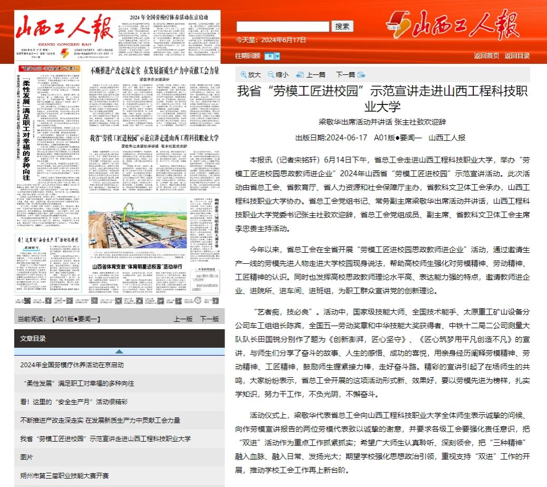Click the 放大 zoom-in magnifier icon
The height and width of the screenshot is (487, 547).
(243, 74)
